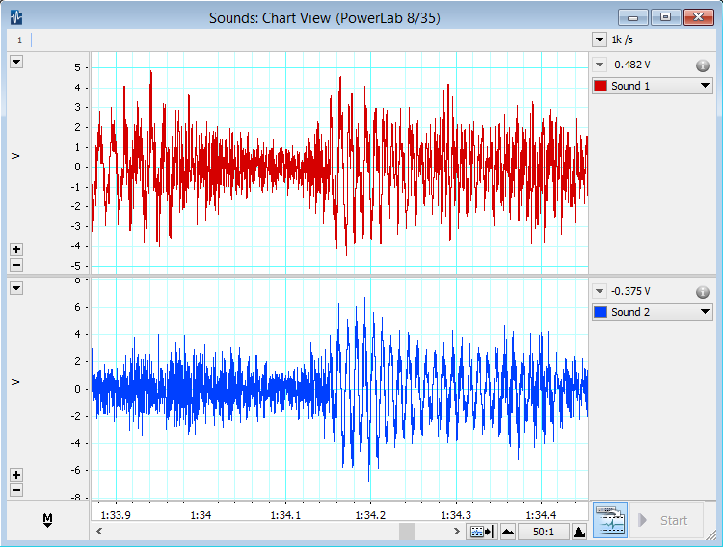723x547 pixels.
Task: Compress horizontal scale with small mountain button
Action: pos(508,532)
